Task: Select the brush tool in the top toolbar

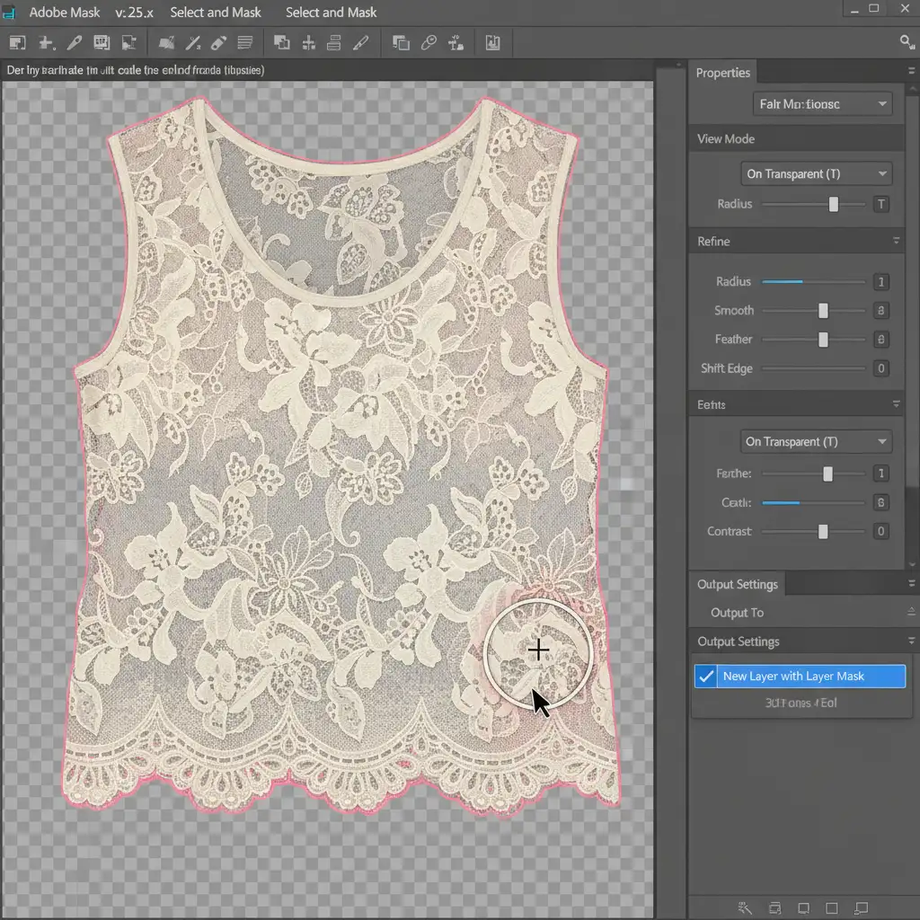Action: [x=75, y=42]
